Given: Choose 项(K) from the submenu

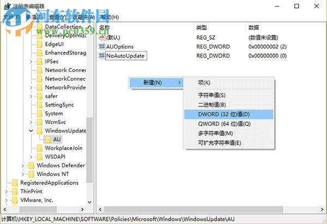Looking at the screenshot, I should click(x=229, y=83).
